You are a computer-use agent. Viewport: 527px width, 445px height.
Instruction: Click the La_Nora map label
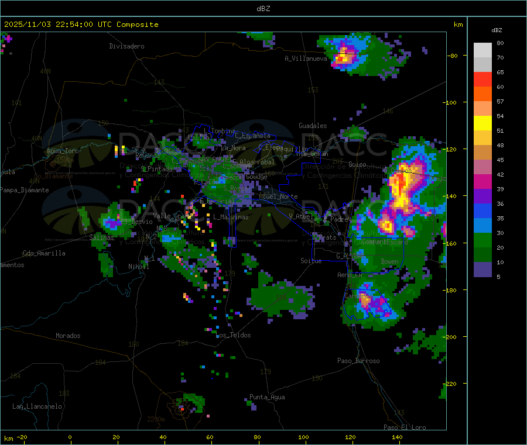pyautogui.click(x=233, y=148)
